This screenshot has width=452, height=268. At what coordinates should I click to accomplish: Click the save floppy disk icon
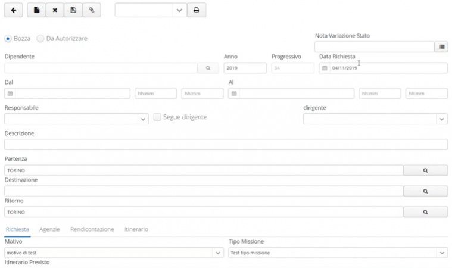[x=73, y=10]
